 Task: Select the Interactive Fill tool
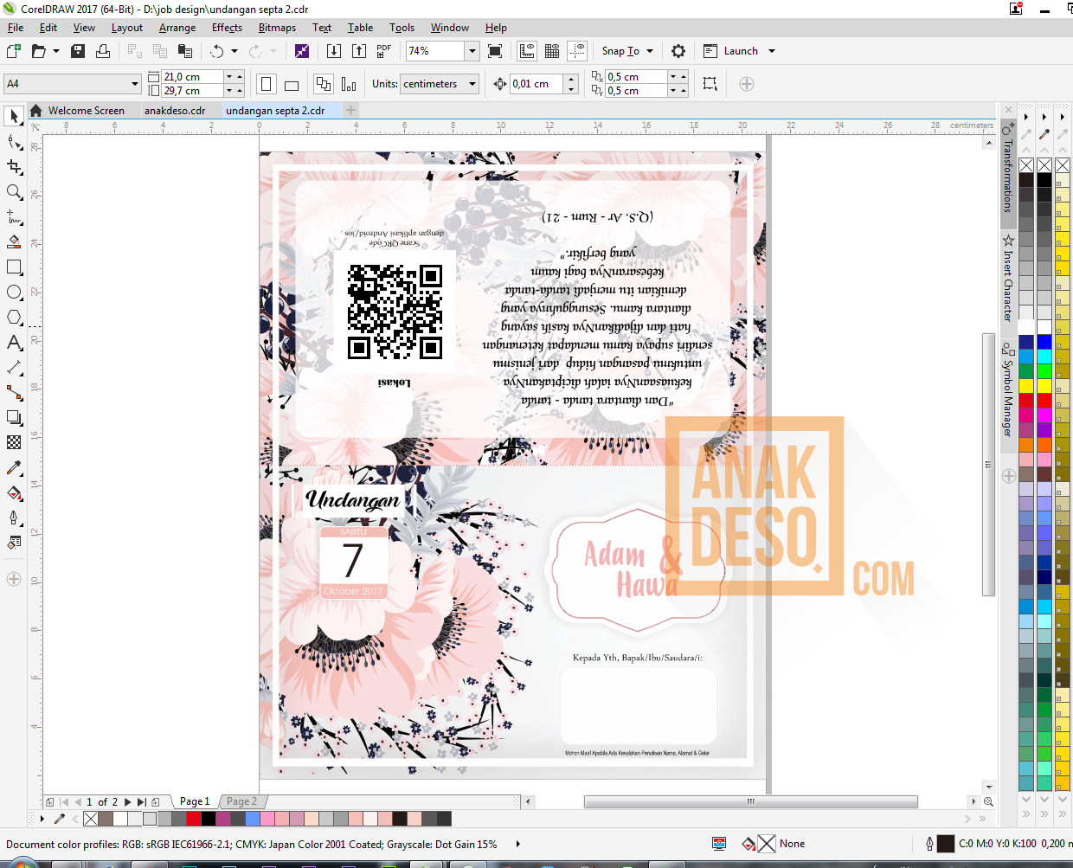(14, 492)
